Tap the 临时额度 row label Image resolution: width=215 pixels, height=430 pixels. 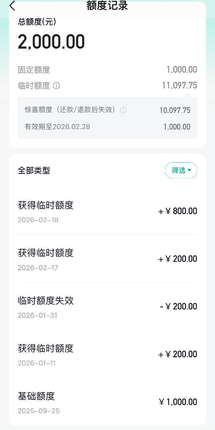pyautogui.click(x=34, y=86)
